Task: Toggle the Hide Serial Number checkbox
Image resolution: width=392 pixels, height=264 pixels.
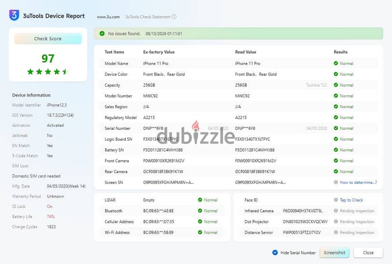Action: point(275,253)
